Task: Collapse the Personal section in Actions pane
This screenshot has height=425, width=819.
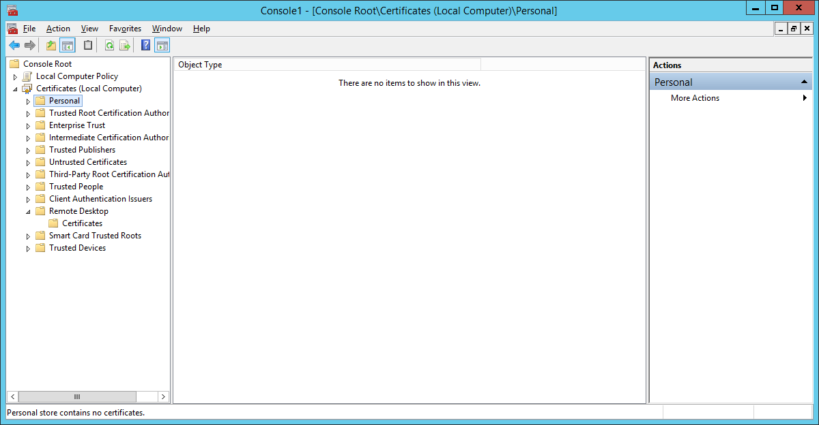Action: point(804,82)
